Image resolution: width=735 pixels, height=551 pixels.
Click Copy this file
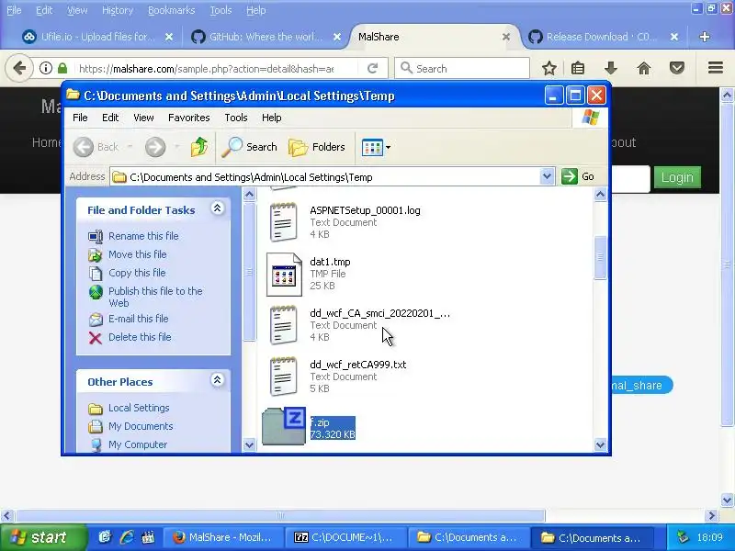[x=137, y=273]
